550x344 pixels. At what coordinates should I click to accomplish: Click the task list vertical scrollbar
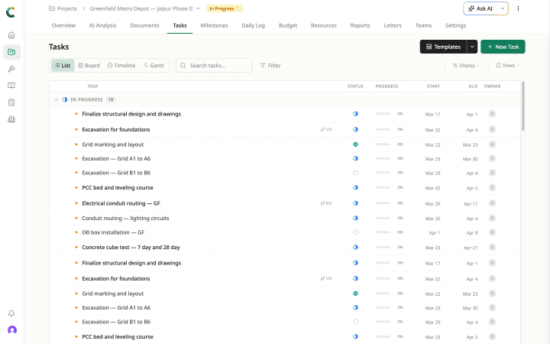(523, 106)
